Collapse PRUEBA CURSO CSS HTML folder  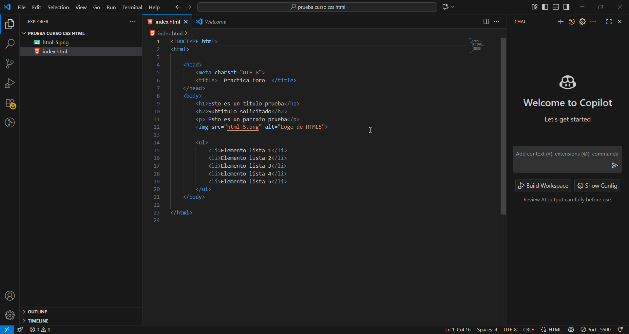click(81, 33)
